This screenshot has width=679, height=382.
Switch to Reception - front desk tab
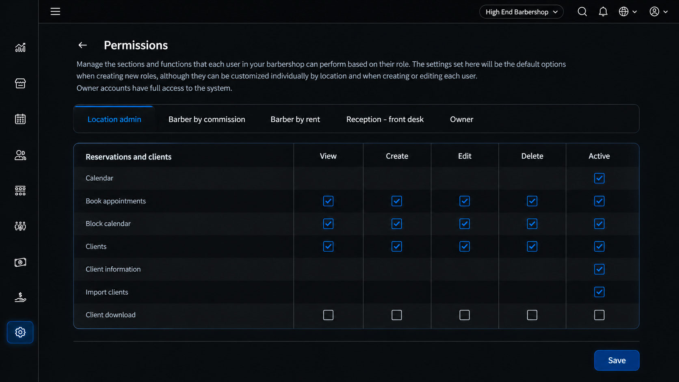point(385,119)
